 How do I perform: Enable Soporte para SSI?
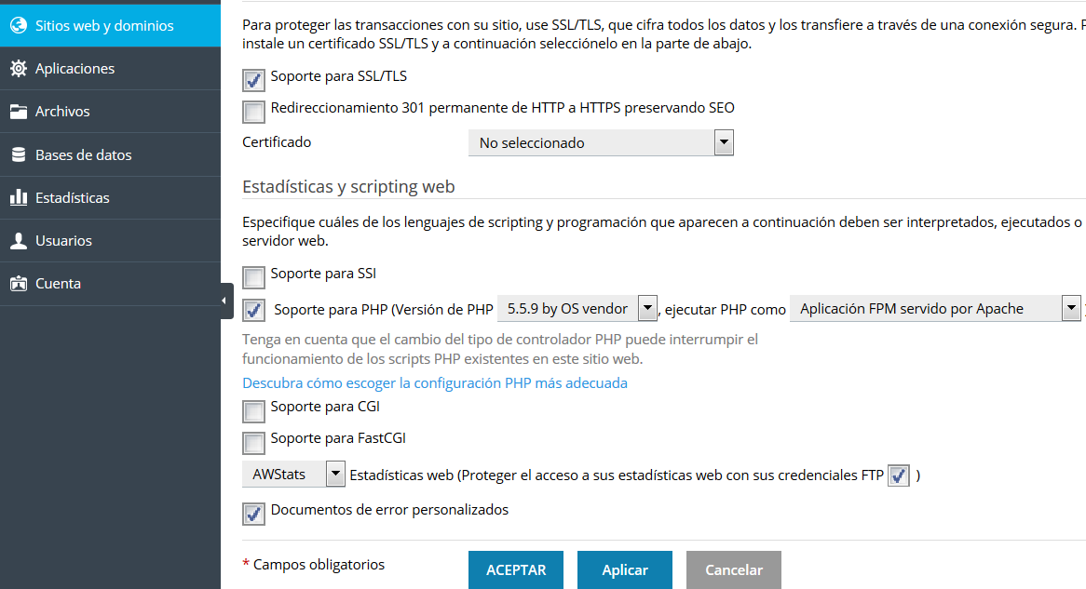point(253,277)
